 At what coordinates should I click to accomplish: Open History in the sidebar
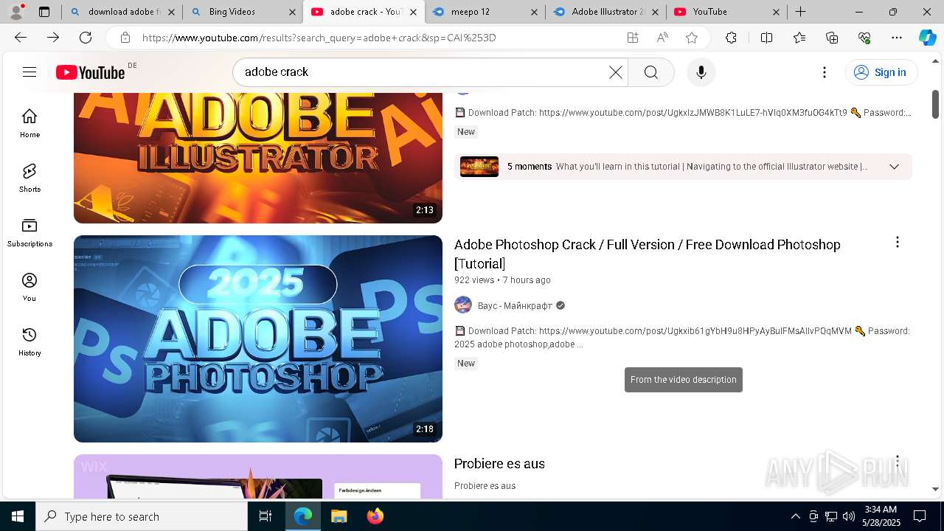[x=29, y=341]
